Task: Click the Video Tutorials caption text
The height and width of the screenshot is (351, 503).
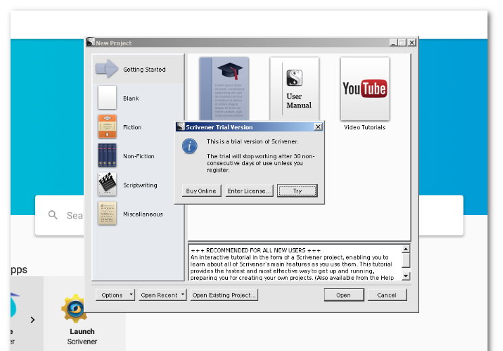Action: (x=364, y=127)
